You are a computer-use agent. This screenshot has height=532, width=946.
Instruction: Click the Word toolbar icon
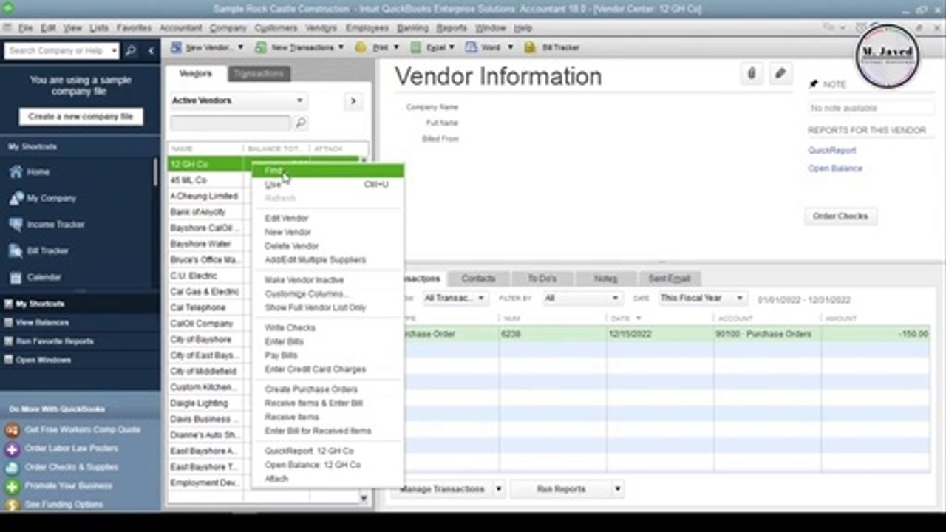[471, 47]
